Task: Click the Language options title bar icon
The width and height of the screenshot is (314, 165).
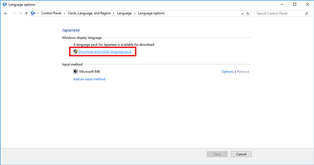Action: tap(5, 4)
